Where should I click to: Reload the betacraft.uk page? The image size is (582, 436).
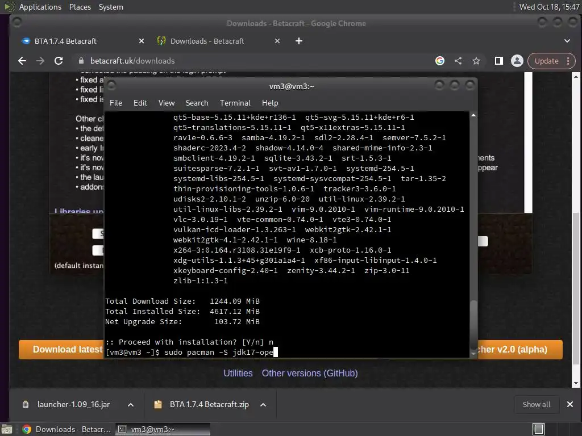pos(59,61)
